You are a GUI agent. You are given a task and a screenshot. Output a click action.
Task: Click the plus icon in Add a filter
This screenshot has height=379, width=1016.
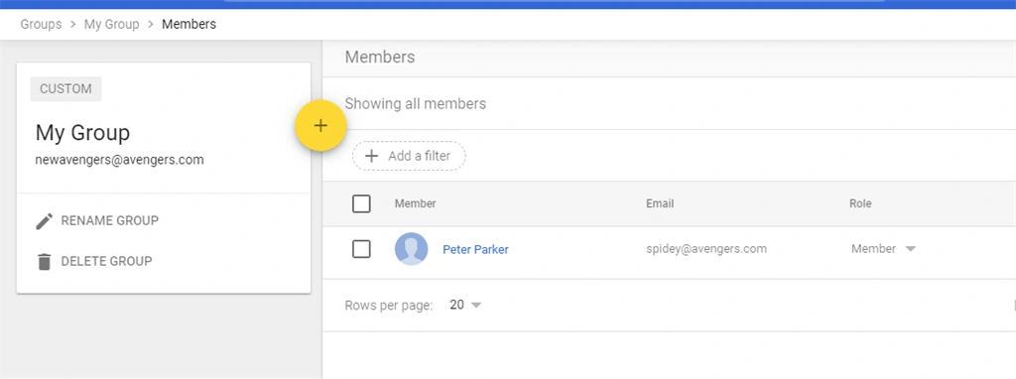tap(371, 156)
